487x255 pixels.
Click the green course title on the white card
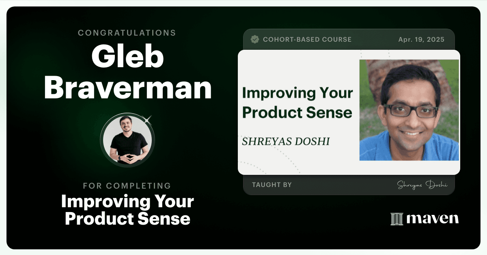(297, 102)
